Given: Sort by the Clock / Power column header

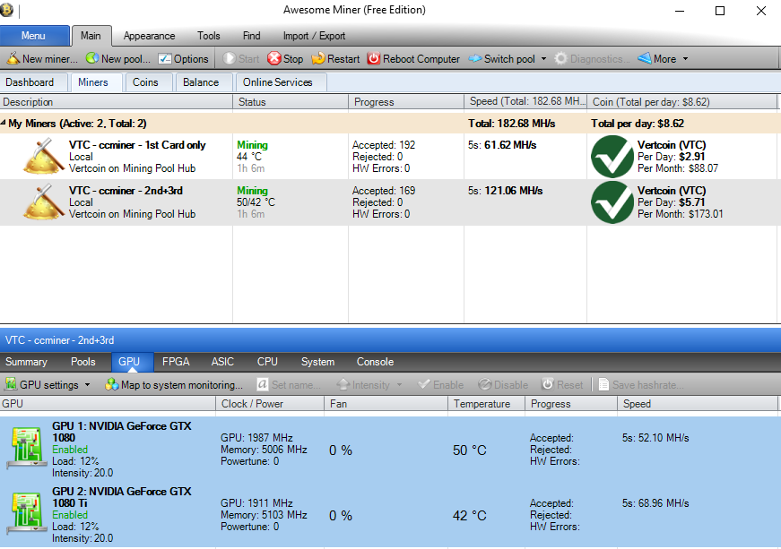Looking at the screenshot, I should click(270, 404).
